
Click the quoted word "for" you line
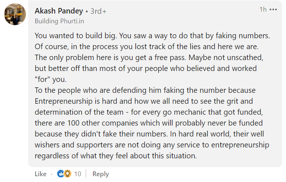pyautogui.click(x=51, y=79)
